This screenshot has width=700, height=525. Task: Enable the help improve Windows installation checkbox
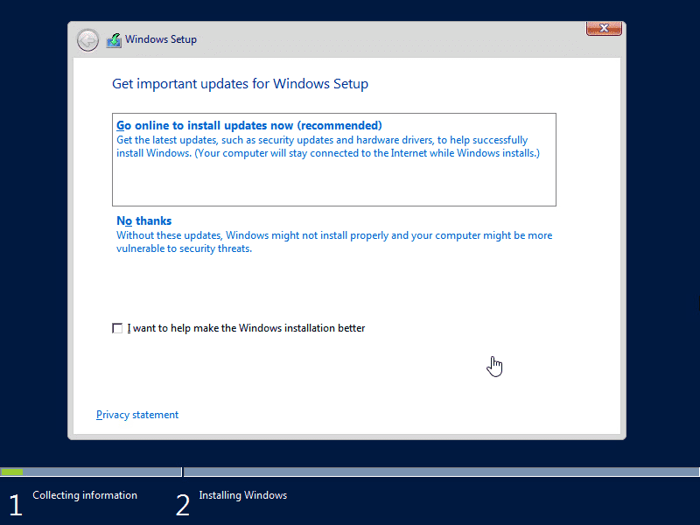click(x=117, y=328)
